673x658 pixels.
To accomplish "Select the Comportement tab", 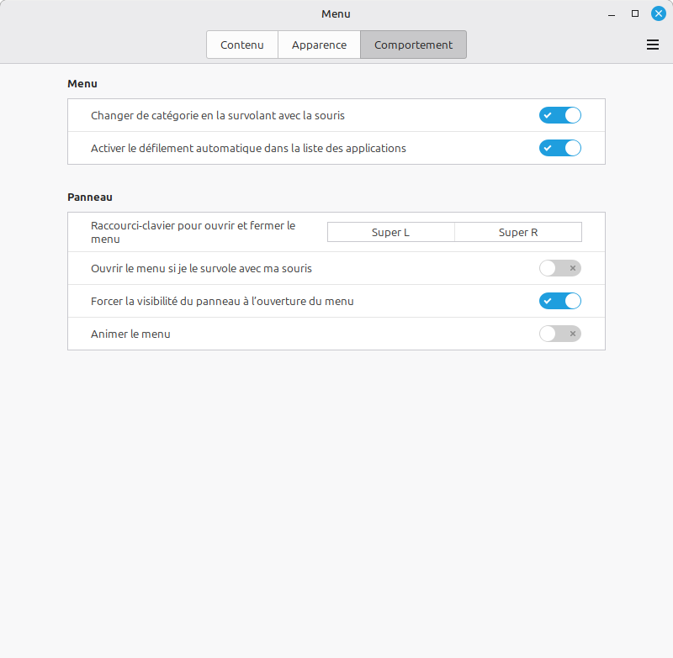I will [413, 45].
